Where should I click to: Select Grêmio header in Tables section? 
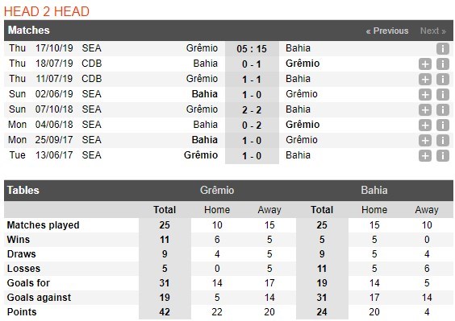click(x=217, y=190)
